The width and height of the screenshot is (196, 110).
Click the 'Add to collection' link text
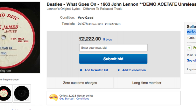click(x=134, y=70)
